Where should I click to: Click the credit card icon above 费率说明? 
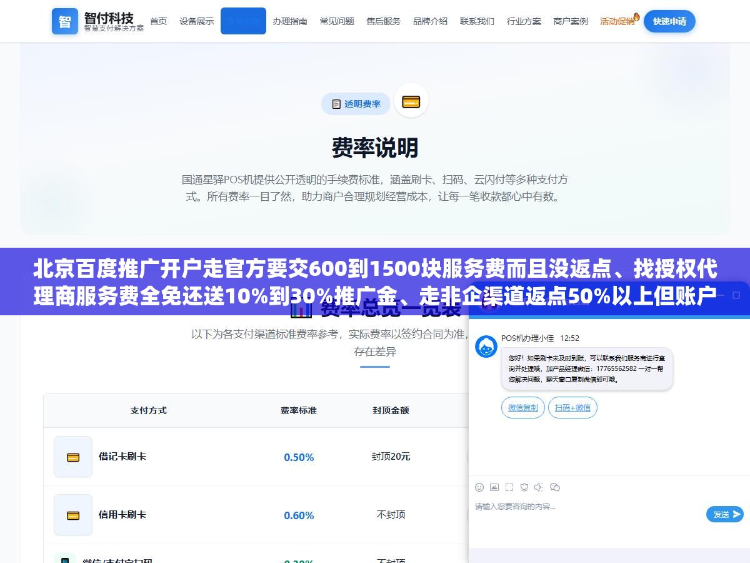411,101
